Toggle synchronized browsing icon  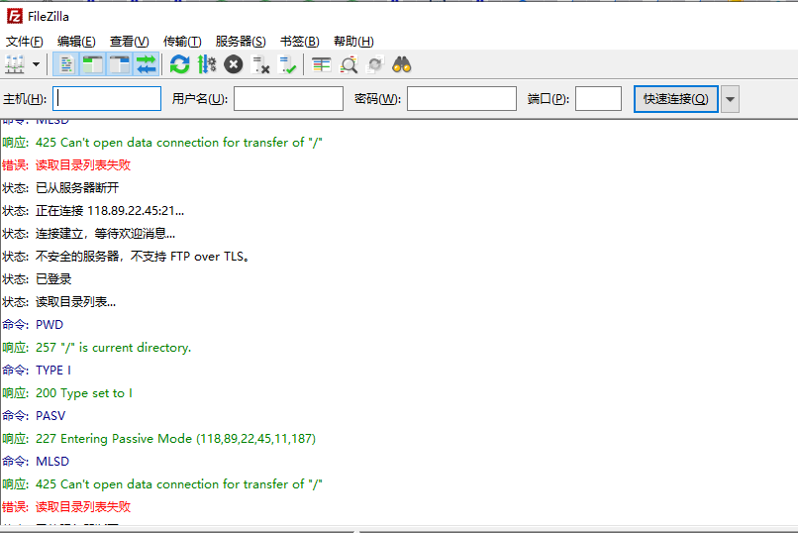pyautogui.click(x=375, y=64)
